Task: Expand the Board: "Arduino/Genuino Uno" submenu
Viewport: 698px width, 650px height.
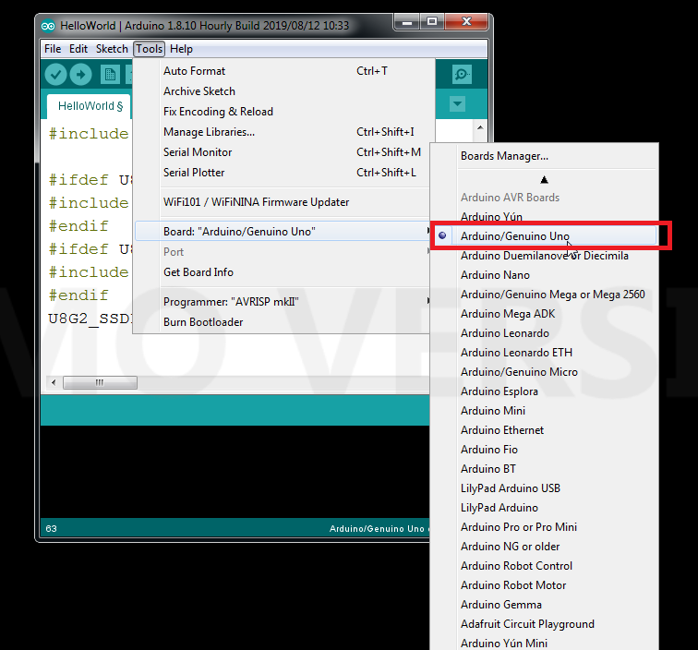Action: click(283, 232)
